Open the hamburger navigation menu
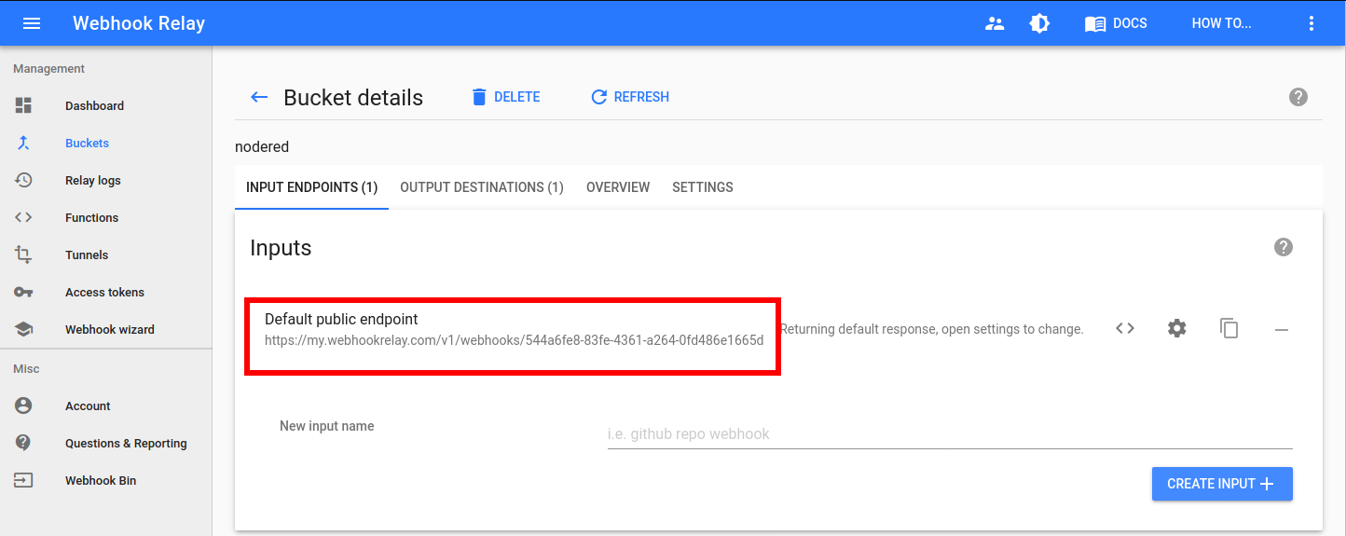Image resolution: width=1346 pixels, height=536 pixels. point(32,23)
